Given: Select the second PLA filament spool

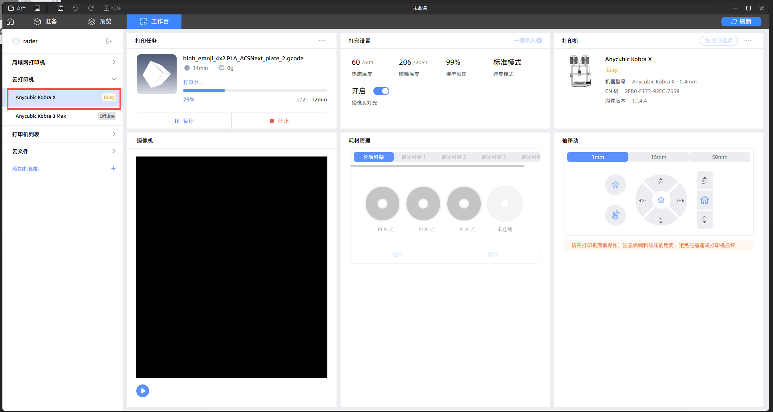Looking at the screenshot, I should coord(423,204).
